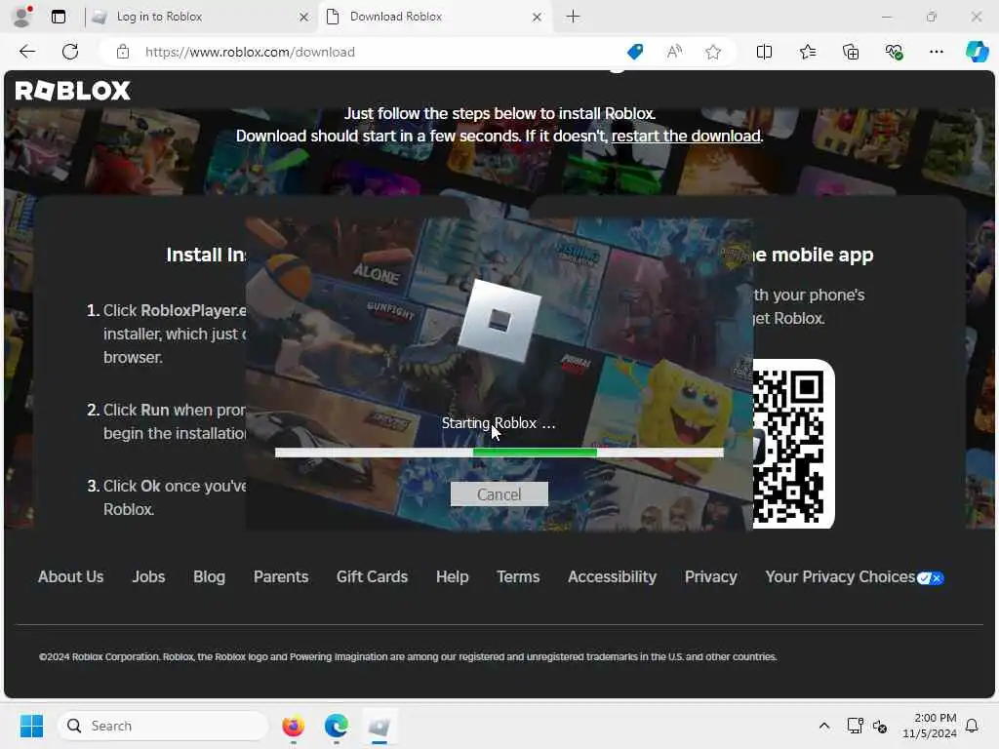Click the restart the download link
This screenshot has width=999, height=749.
coord(686,136)
